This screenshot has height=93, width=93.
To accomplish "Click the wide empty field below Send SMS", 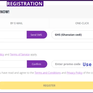I will coord(46,46).
